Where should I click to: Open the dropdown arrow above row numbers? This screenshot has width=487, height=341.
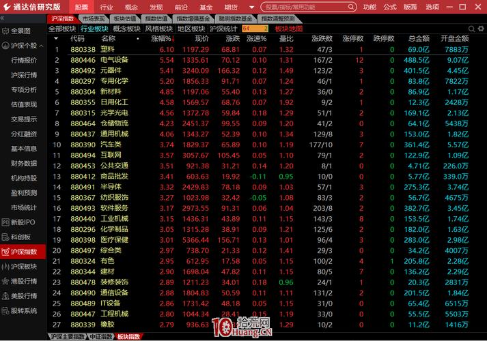(x=56, y=39)
